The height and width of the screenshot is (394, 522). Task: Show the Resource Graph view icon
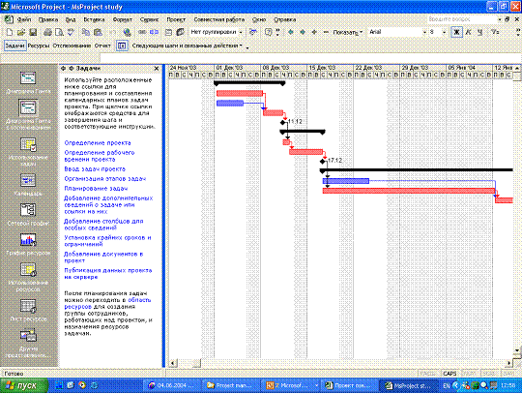[x=28, y=240]
